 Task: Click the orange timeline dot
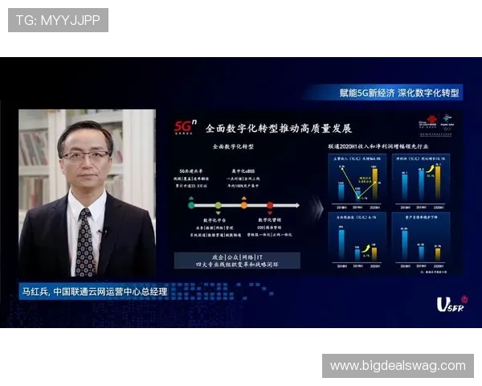click(243, 205)
